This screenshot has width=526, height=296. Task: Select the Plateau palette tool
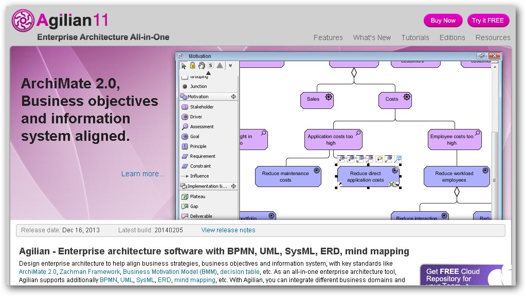(193, 196)
